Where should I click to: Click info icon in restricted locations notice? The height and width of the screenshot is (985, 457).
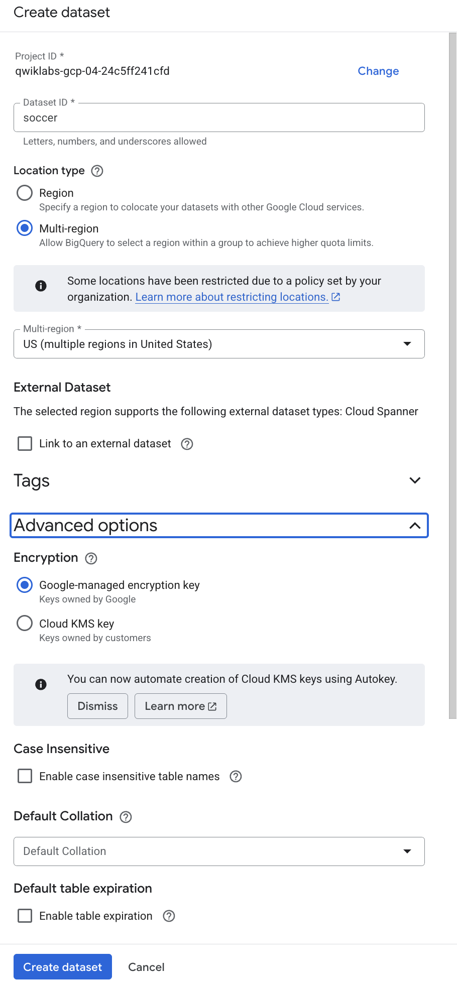pyautogui.click(x=41, y=286)
